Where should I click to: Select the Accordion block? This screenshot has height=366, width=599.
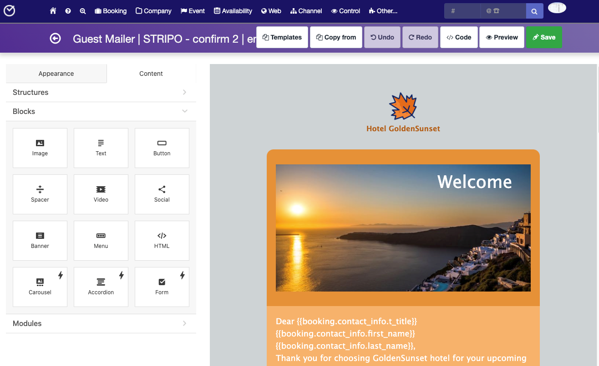(101, 287)
